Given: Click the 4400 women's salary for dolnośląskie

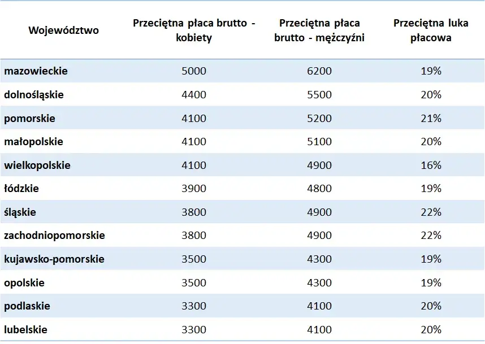Looking at the screenshot, I should pyautogui.click(x=194, y=94).
